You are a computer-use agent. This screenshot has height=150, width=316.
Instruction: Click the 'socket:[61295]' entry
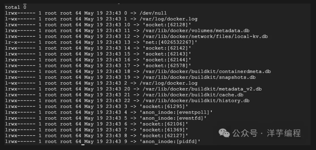point(164,107)
